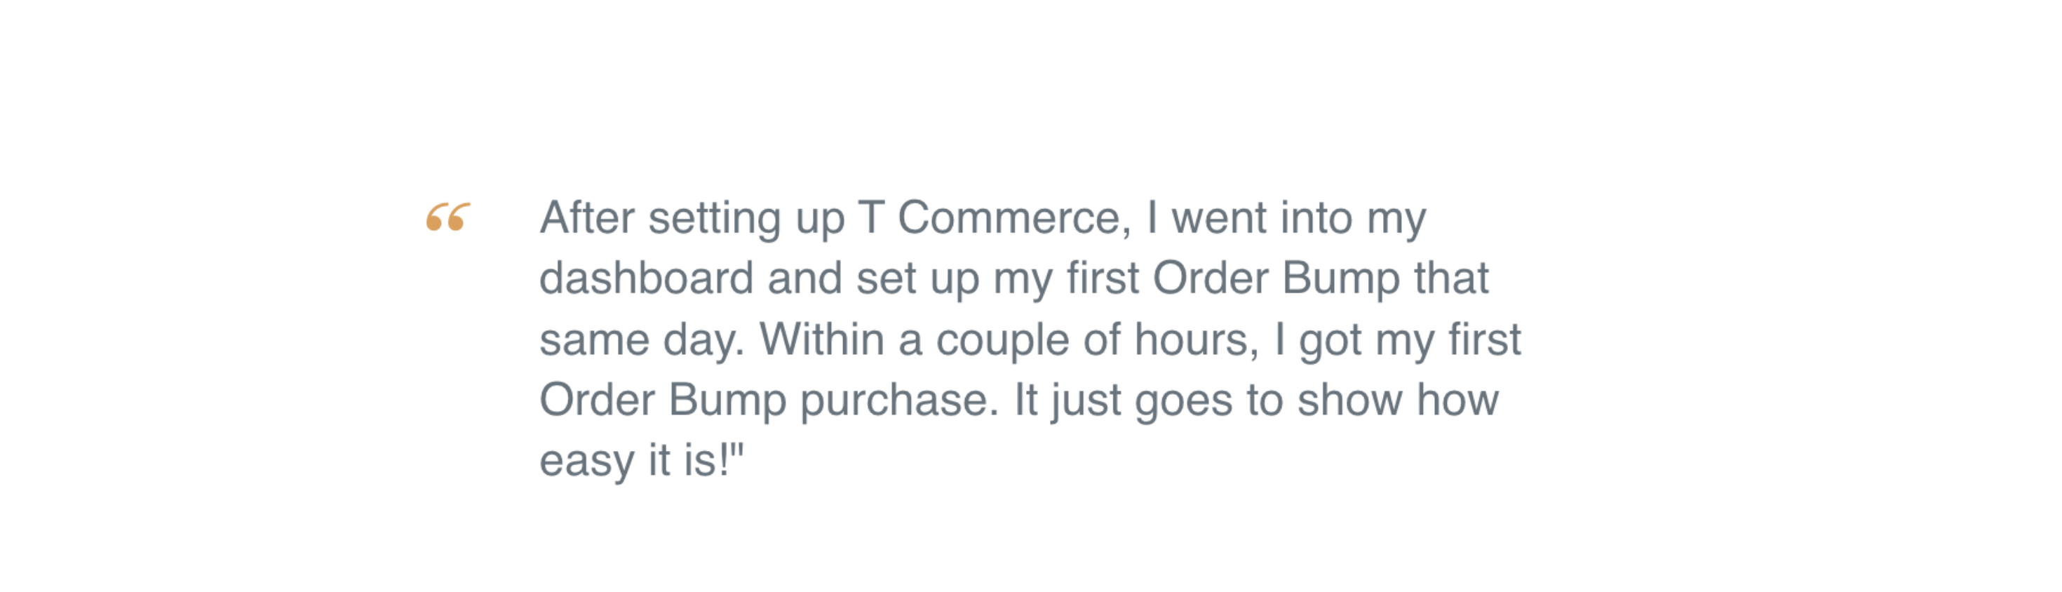2062x592 pixels.
Task: Click the words 'It just goes'
Action: [x=1123, y=400]
